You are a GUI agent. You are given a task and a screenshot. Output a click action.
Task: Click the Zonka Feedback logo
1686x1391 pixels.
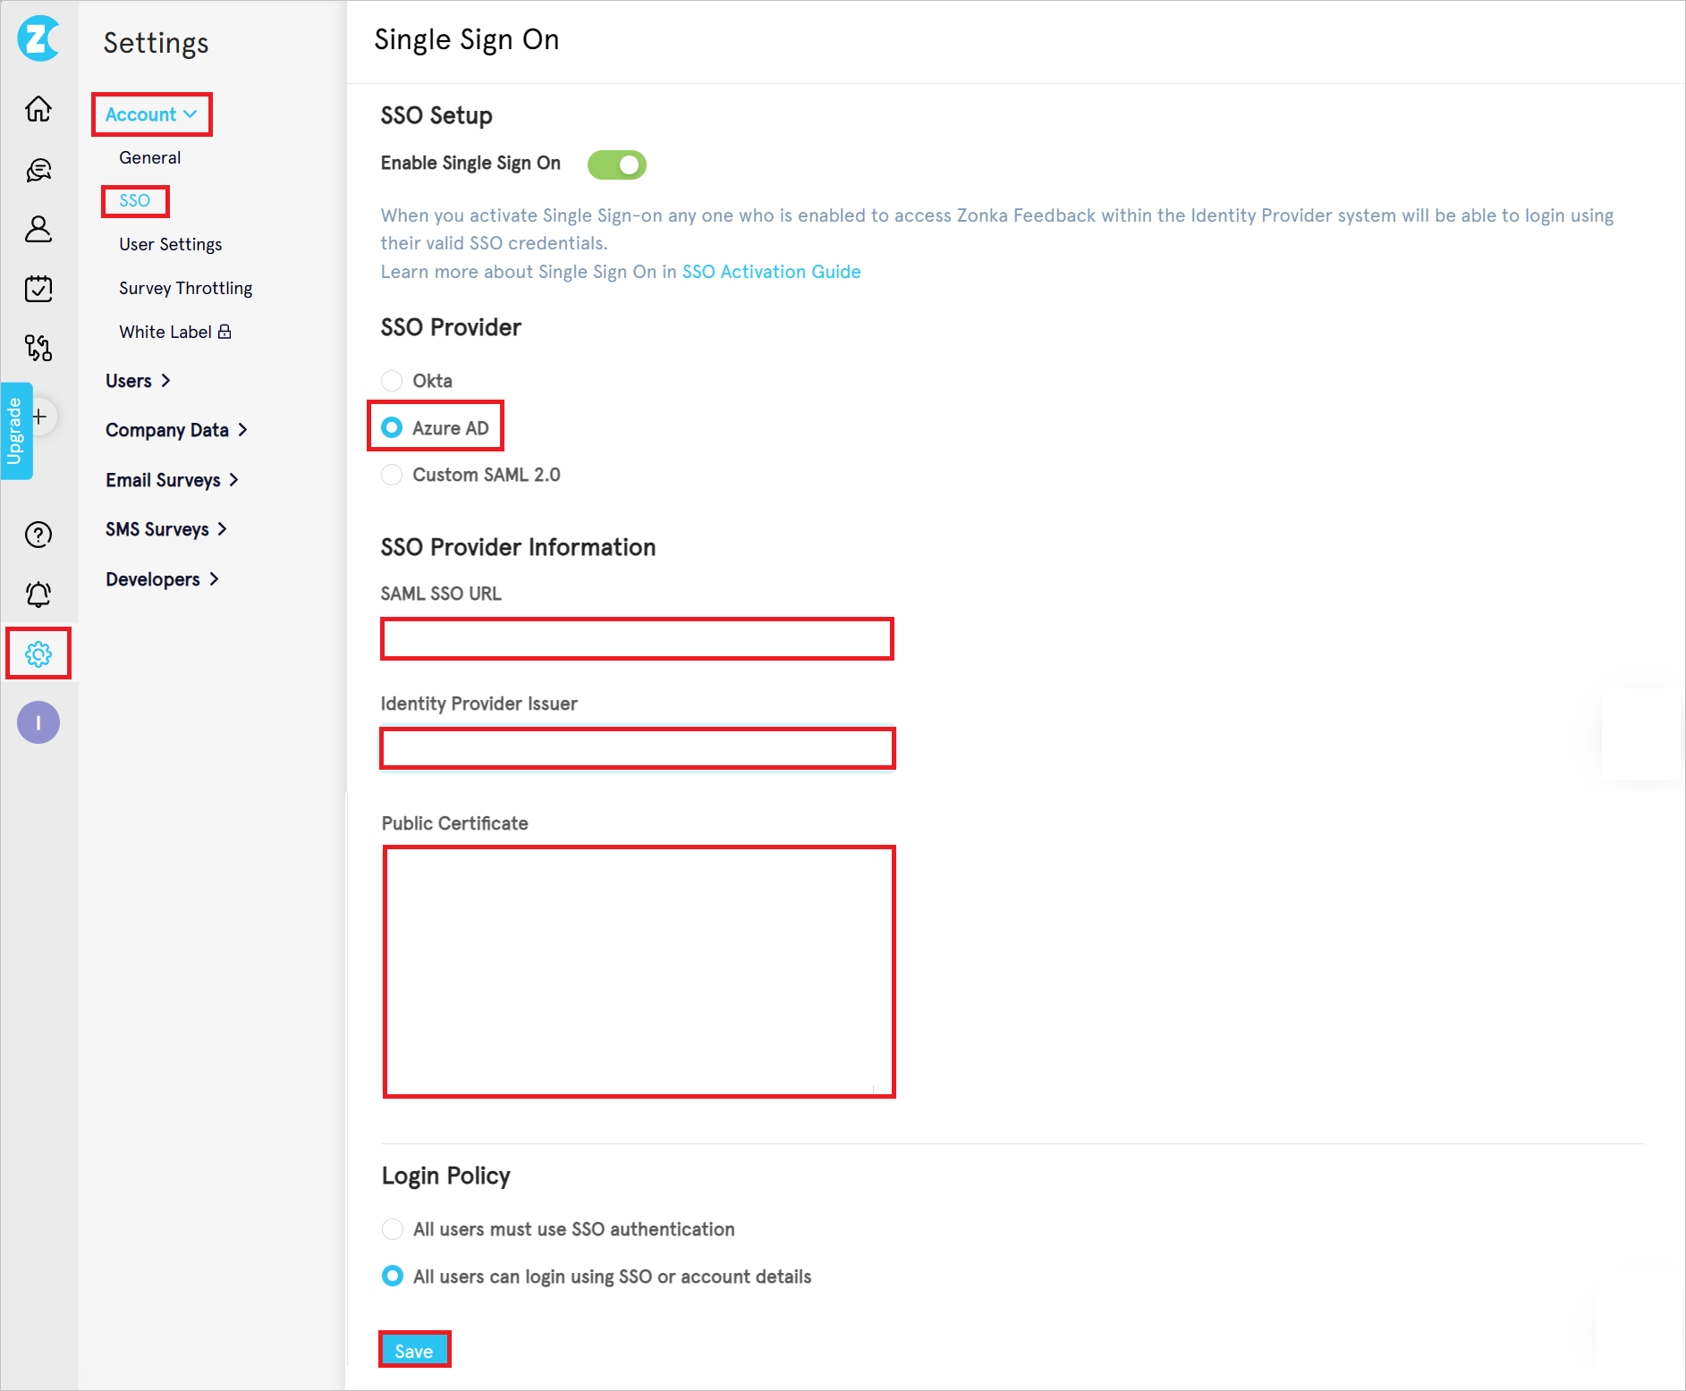[38, 38]
